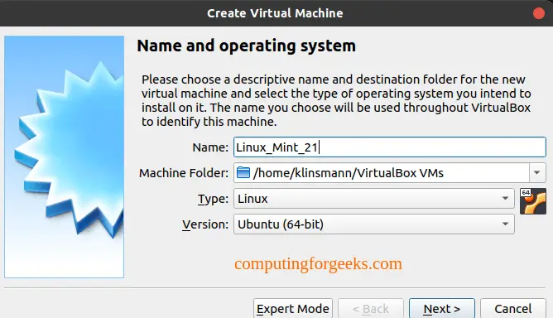Close the Create Virtual Machine window
This screenshot has width=553, height=318.
pyautogui.click(x=539, y=13)
